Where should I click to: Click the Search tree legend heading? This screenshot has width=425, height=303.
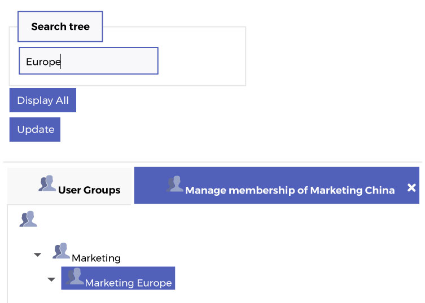60,27
